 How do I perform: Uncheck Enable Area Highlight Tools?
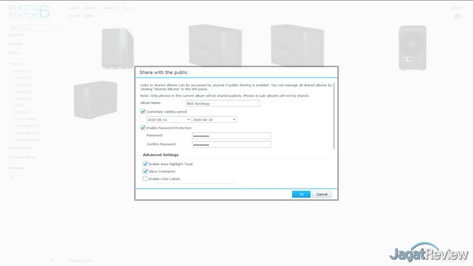pyautogui.click(x=145, y=164)
